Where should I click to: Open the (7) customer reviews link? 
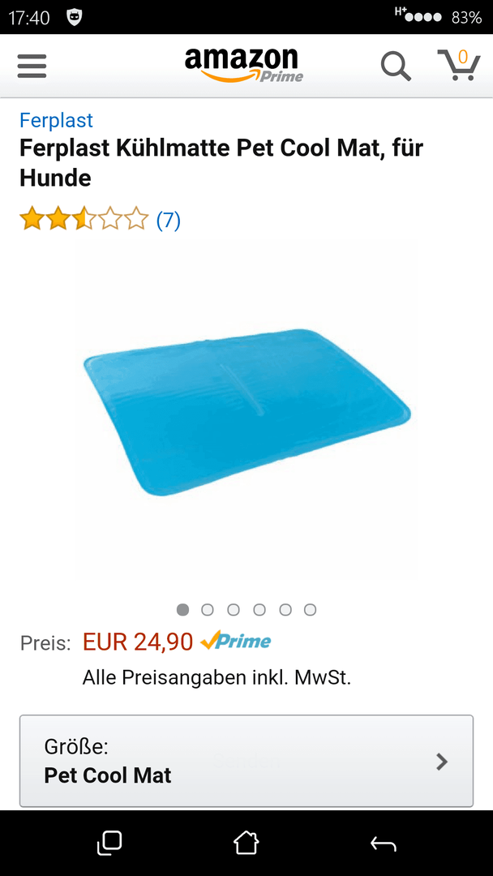169,220
